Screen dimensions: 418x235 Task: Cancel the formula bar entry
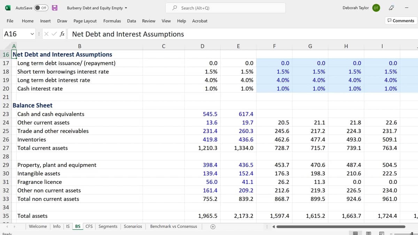tap(47, 34)
